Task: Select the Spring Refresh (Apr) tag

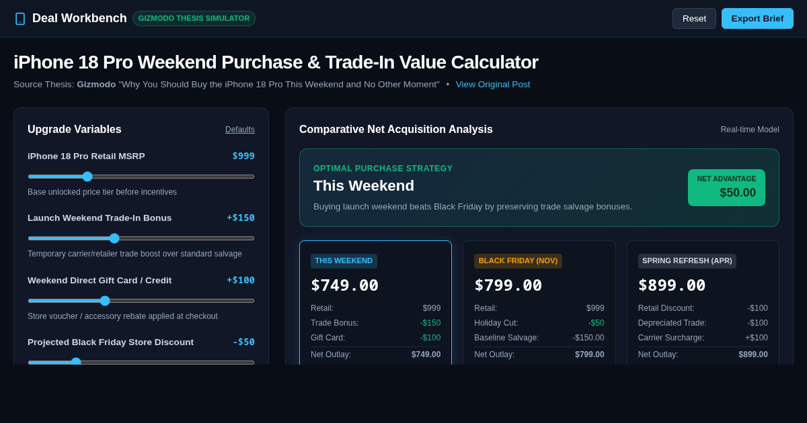Action: [x=687, y=261]
